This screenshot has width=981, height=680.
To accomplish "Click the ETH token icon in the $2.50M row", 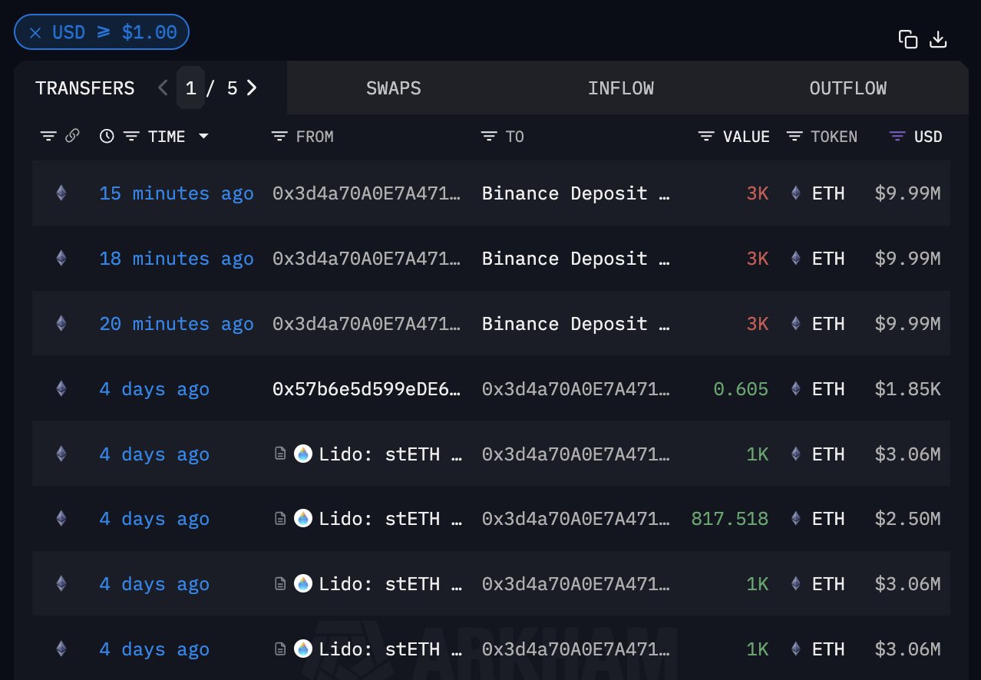I will point(796,519).
